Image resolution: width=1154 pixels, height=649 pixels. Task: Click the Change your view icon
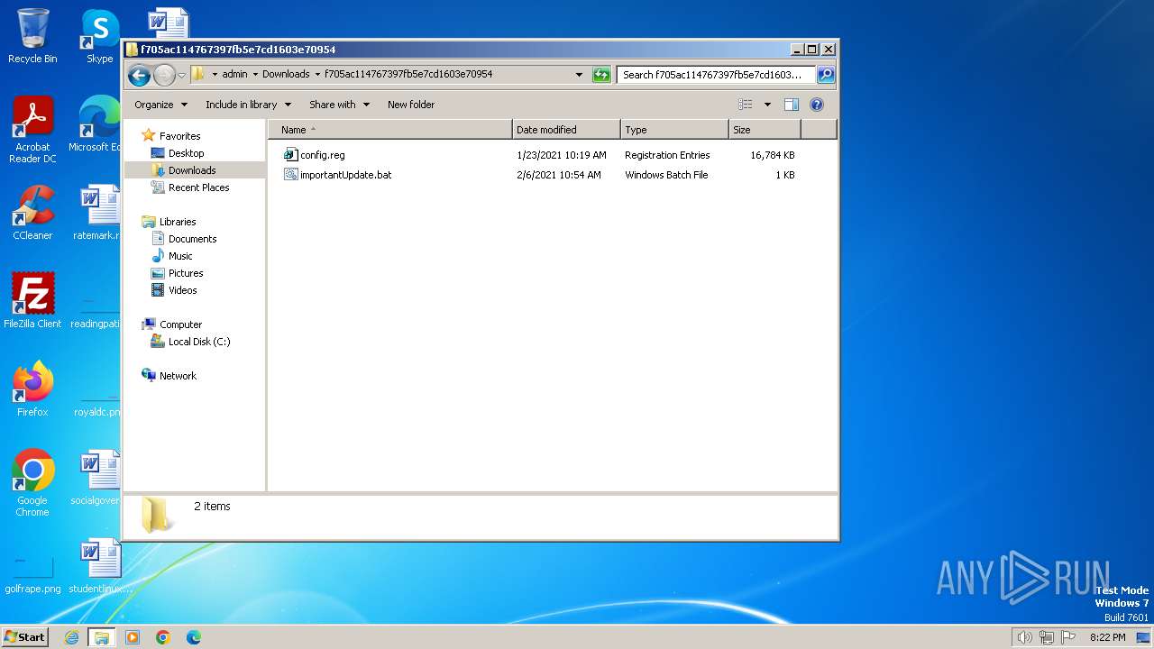point(746,105)
